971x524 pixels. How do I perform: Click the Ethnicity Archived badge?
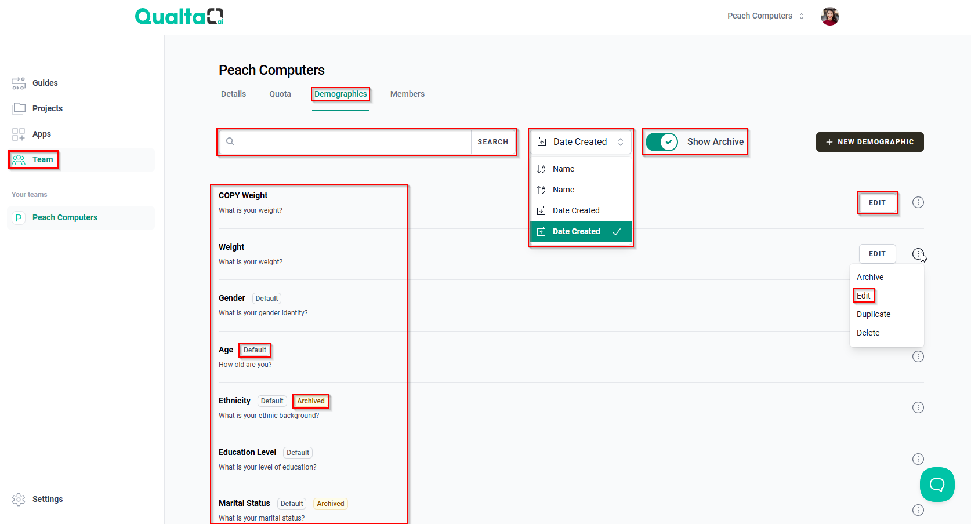tap(311, 401)
